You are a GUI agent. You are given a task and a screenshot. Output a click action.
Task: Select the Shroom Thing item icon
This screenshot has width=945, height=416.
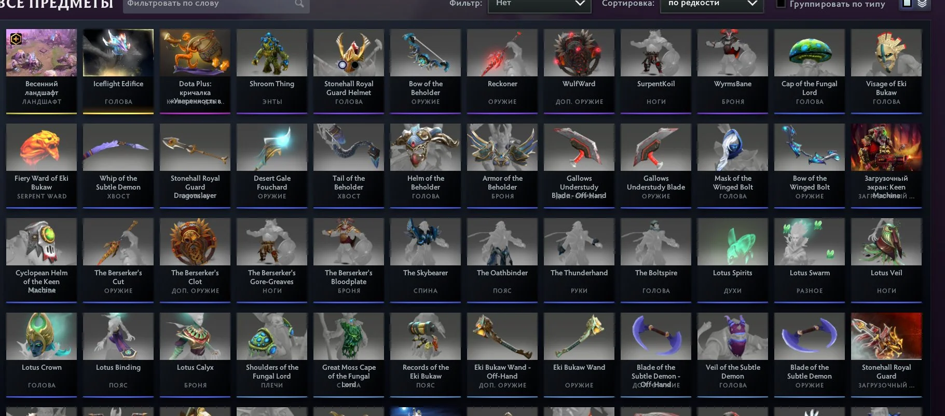(272, 53)
